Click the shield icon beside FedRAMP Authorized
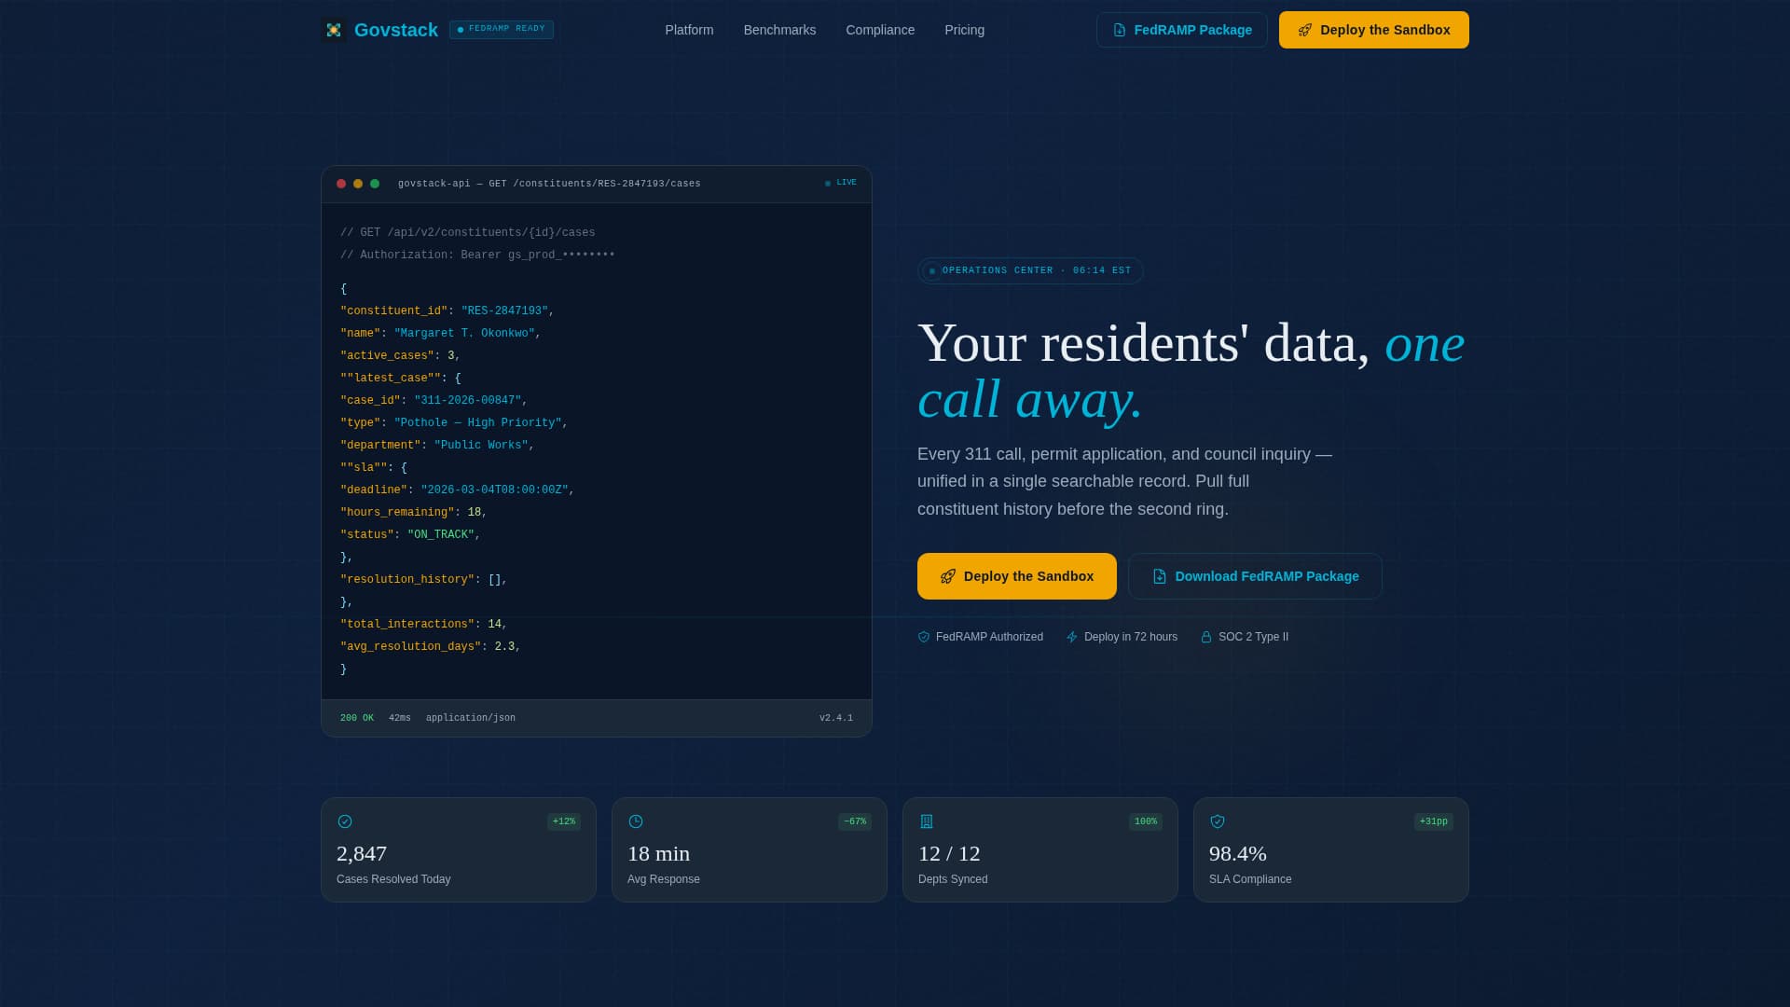 point(924,637)
